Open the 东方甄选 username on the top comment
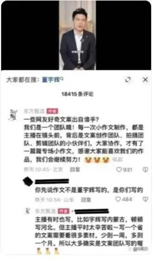This screenshot has height=260, width=159. [x=34, y=111]
